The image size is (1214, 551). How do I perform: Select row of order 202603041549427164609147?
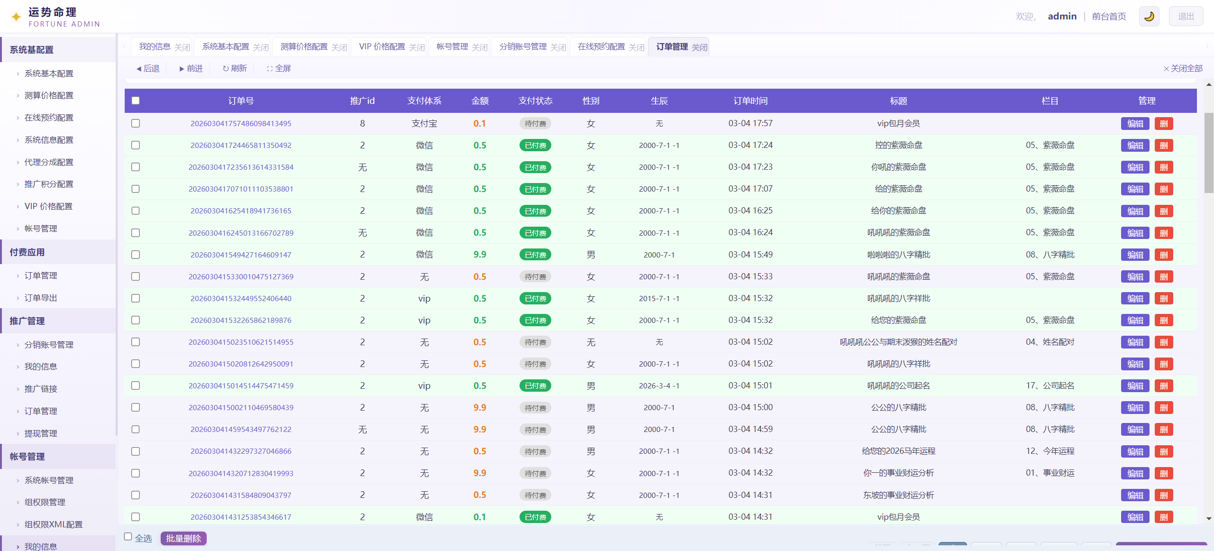pos(136,255)
